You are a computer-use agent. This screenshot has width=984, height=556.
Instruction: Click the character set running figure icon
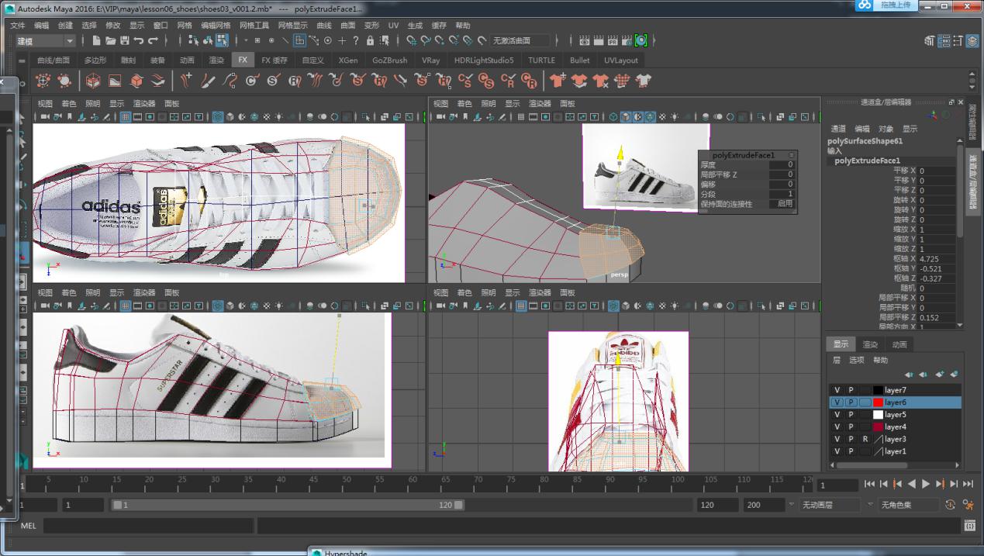tap(968, 505)
